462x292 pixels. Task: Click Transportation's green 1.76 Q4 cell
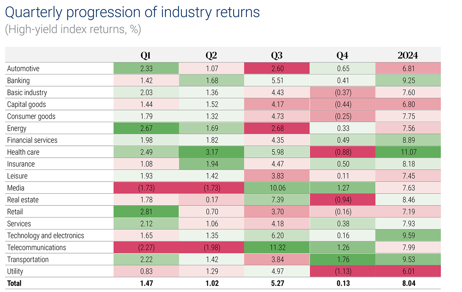coord(343,259)
